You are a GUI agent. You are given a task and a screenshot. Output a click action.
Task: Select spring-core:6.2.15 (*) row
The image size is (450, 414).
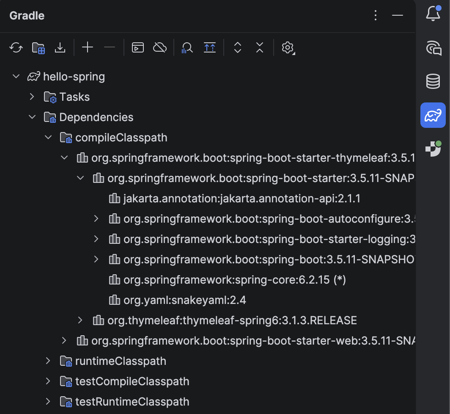pos(208,280)
